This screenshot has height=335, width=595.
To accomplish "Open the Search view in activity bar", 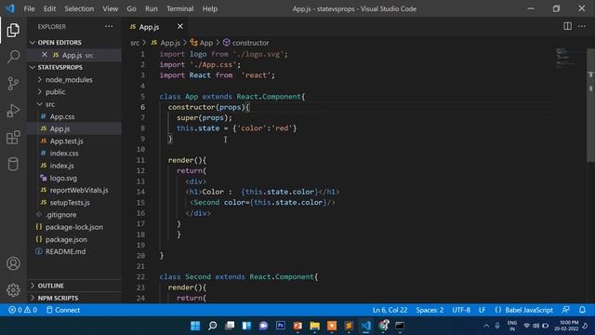I will point(13,57).
